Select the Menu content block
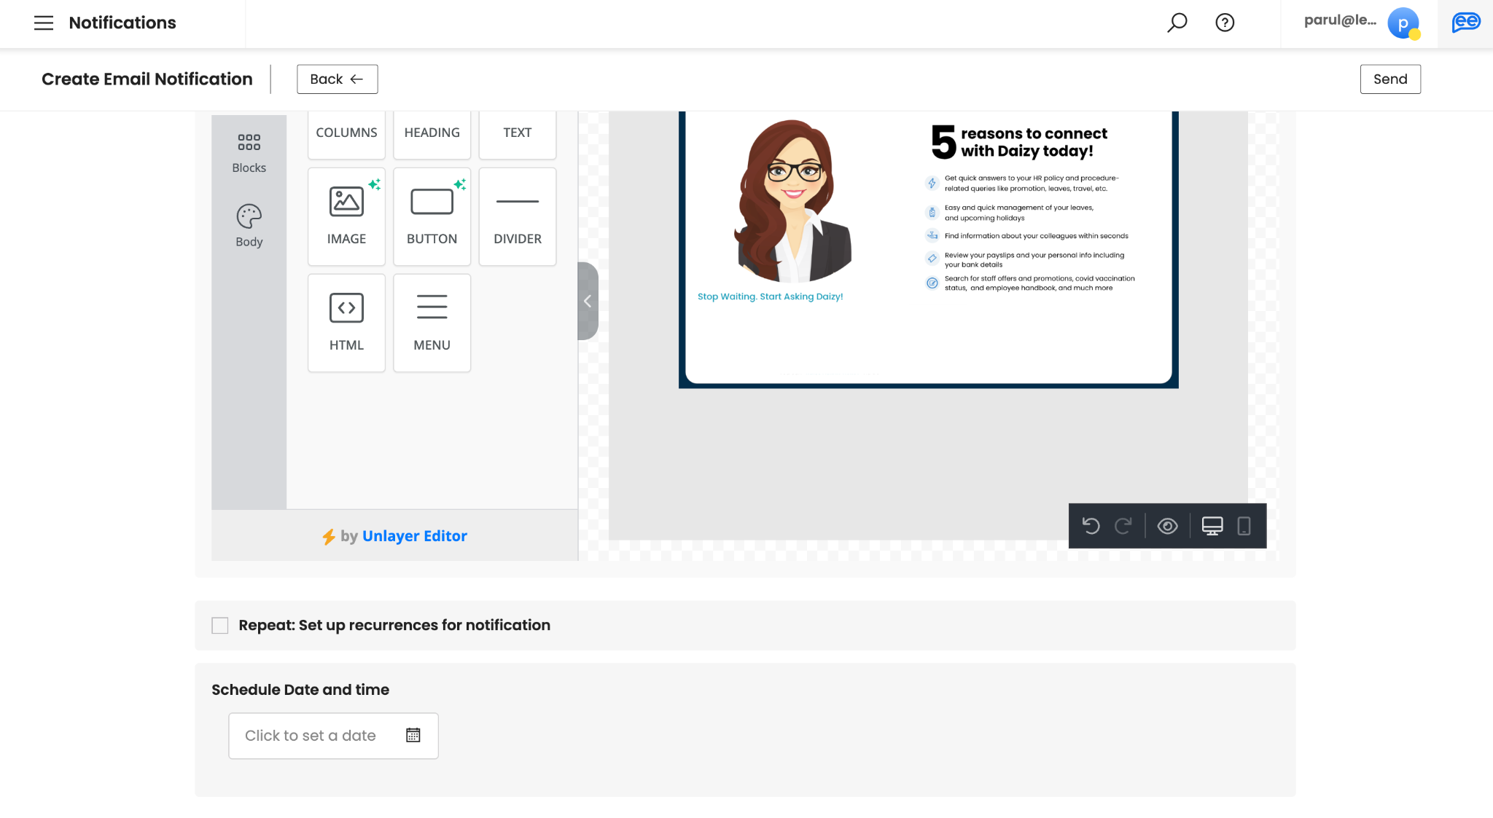1493x818 pixels. (x=432, y=323)
